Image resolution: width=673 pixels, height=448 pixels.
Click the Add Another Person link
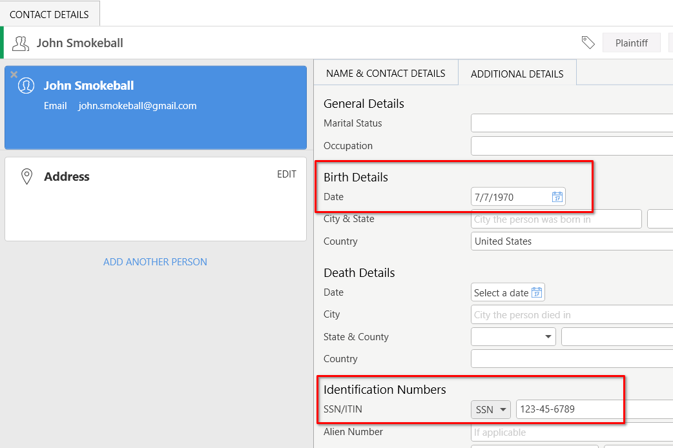(155, 262)
